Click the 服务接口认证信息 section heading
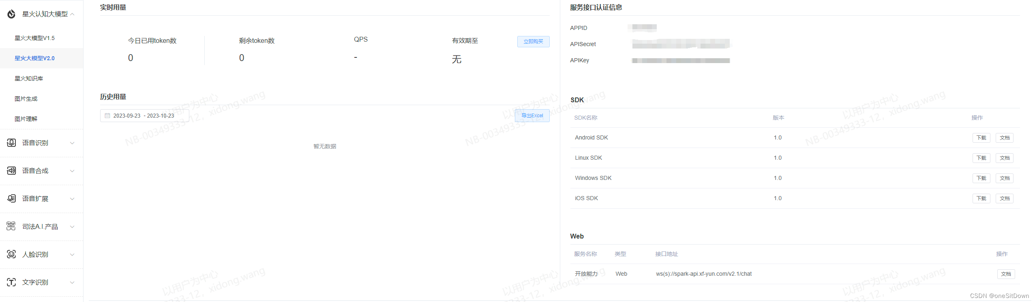The image size is (1035, 302). click(x=596, y=7)
